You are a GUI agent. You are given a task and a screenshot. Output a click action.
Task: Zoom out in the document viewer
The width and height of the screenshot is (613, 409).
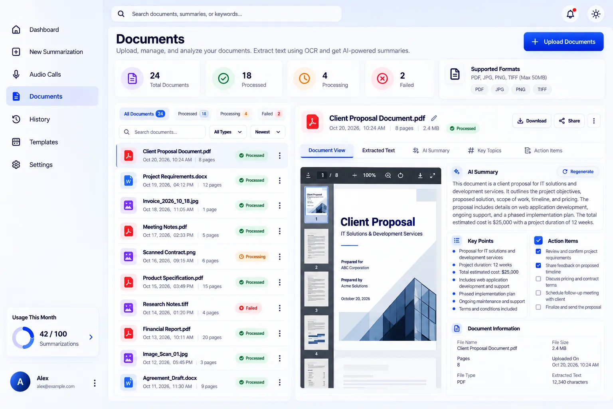pos(354,175)
